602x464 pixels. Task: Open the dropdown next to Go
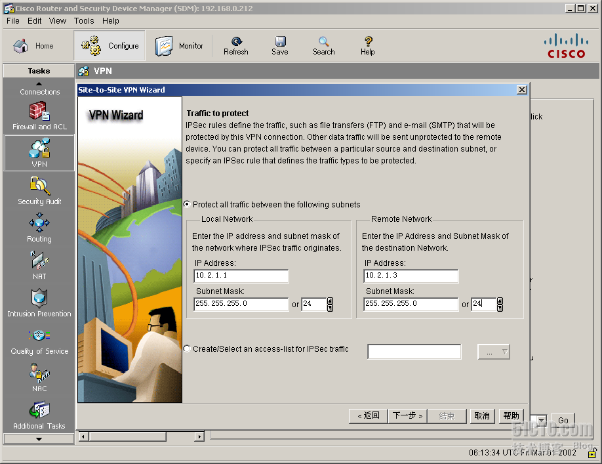pyautogui.click(x=541, y=420)
